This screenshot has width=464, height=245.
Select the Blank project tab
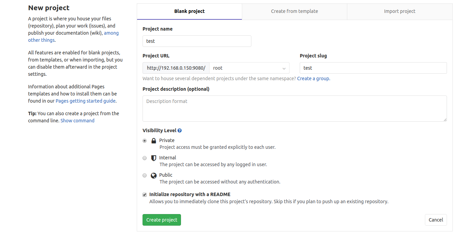pos(189,11)
